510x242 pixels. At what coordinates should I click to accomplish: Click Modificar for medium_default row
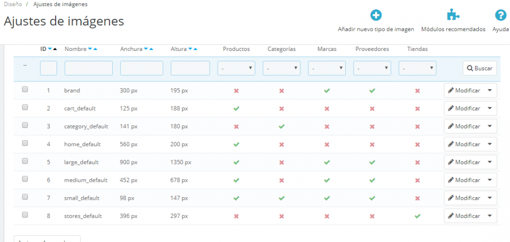tap(464, 180)
